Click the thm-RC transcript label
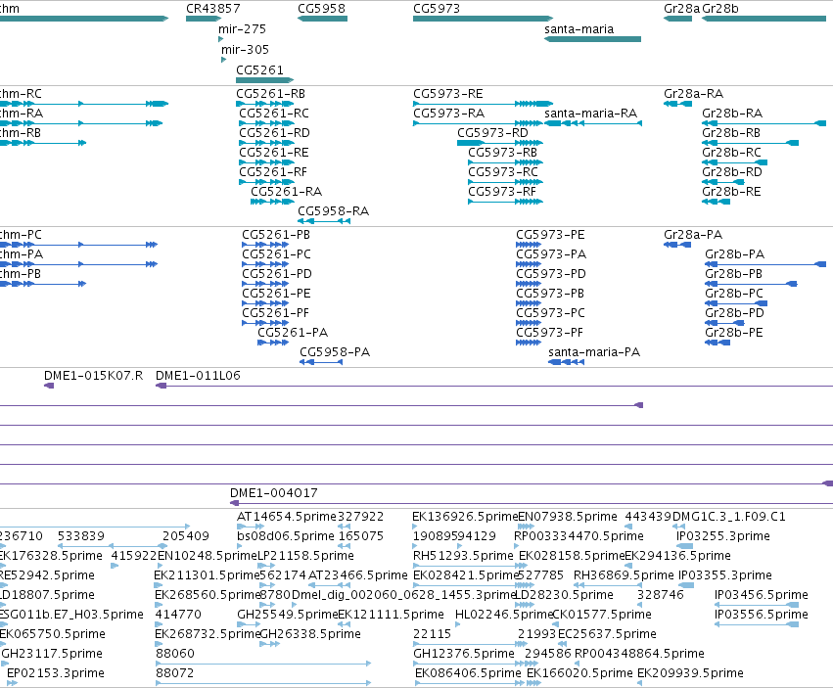 (x=21, y=94)
